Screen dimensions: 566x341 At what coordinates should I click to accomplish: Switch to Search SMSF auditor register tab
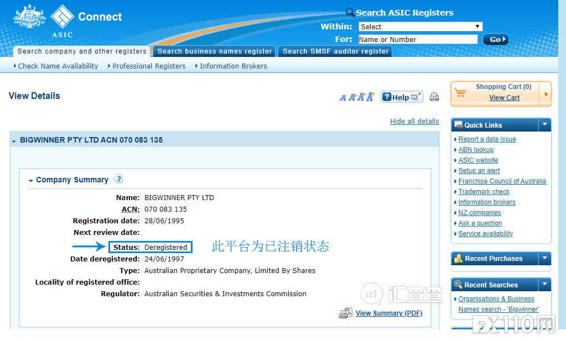[x=335, y=51]
